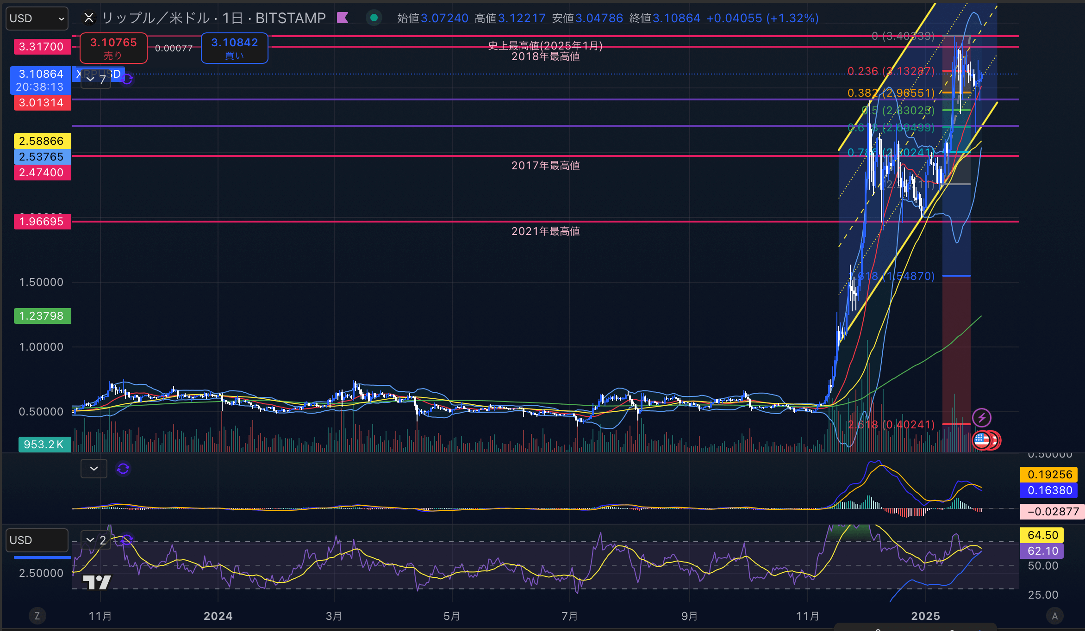
Task: Click the red 3.01314 price label
Action: coord(42,103)
